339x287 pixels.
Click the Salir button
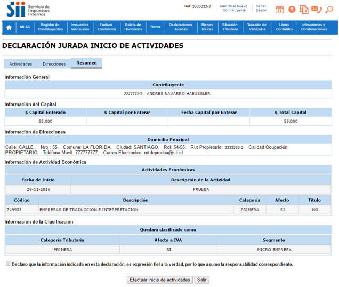tap(201, 280)
